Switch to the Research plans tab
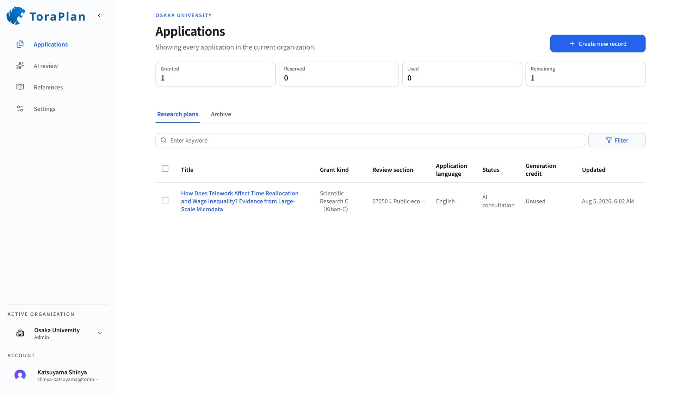This screenshot has width=687, height=395. (178, 114)
